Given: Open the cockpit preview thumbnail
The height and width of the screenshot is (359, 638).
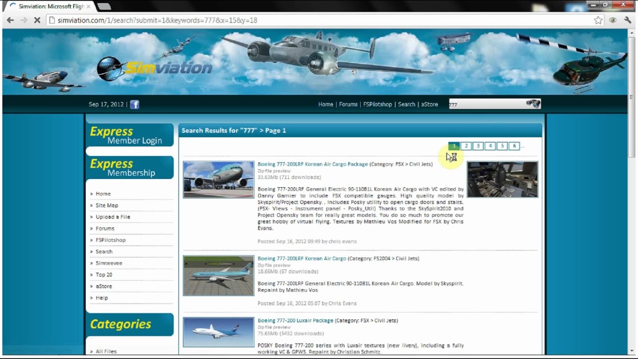Looking at the screenshot, I should (x=502, y=179).
